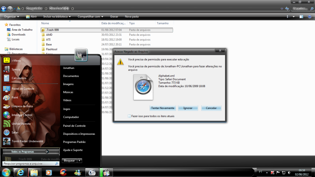This screenshot has height=177, width=315.
Task: Expand shutdown options arrow beside Bloquear
Action: point(79,160)
